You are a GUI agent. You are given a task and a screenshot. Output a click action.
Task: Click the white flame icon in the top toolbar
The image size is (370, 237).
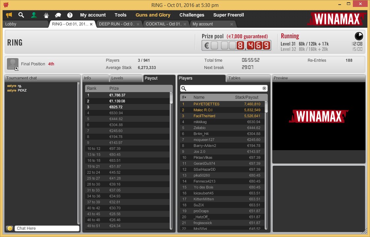point(46,16)
